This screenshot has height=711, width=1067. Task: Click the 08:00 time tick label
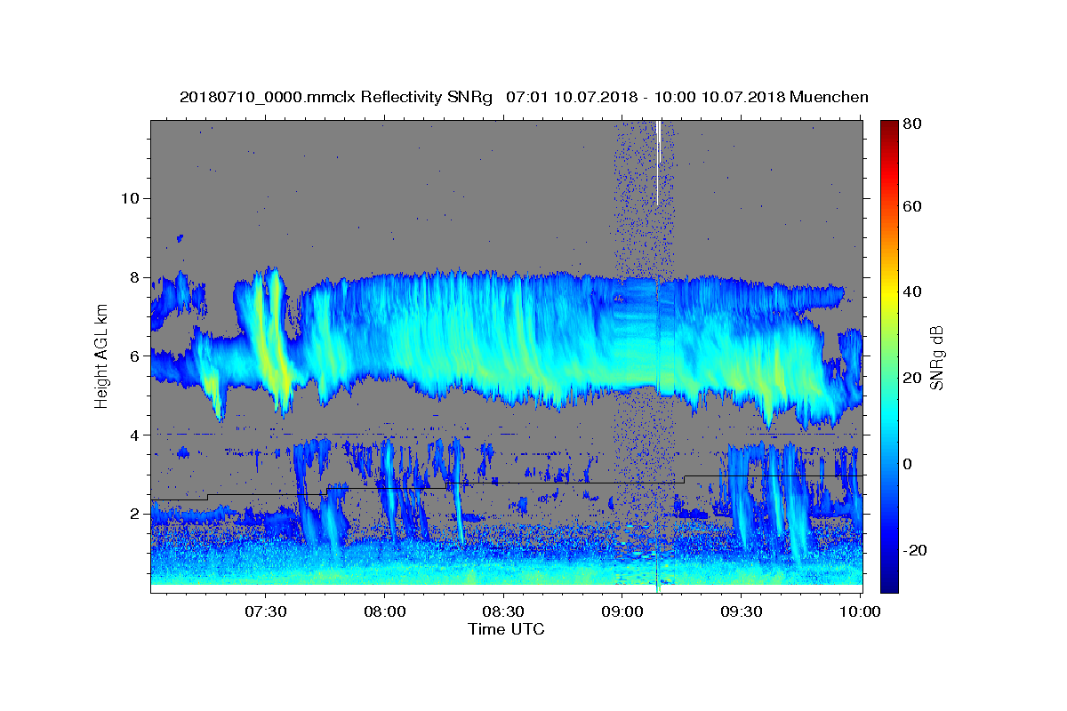tap(384, 612)
